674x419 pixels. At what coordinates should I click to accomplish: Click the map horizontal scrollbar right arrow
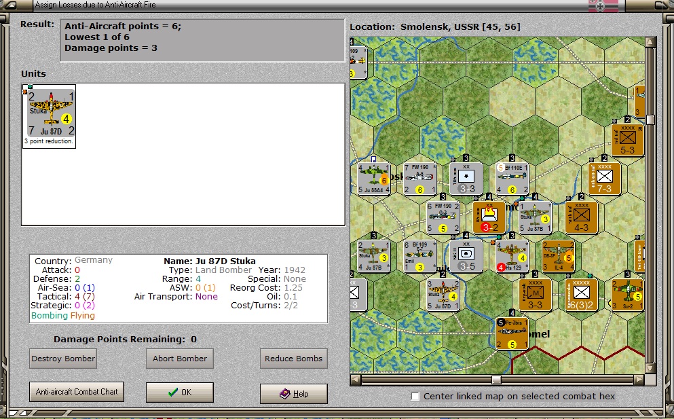639,380
